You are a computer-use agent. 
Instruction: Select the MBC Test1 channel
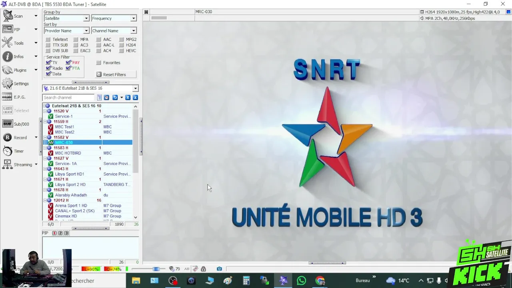tap(64, 127)
